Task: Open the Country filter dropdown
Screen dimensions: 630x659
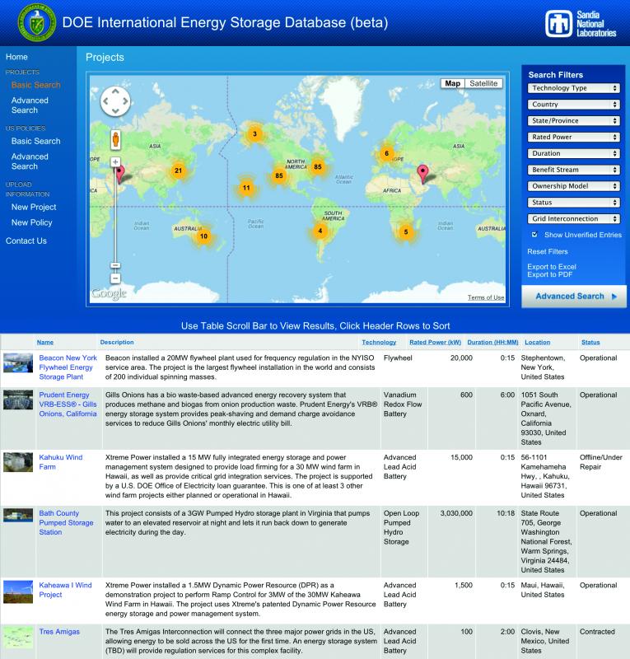Action: click(574, 105)
